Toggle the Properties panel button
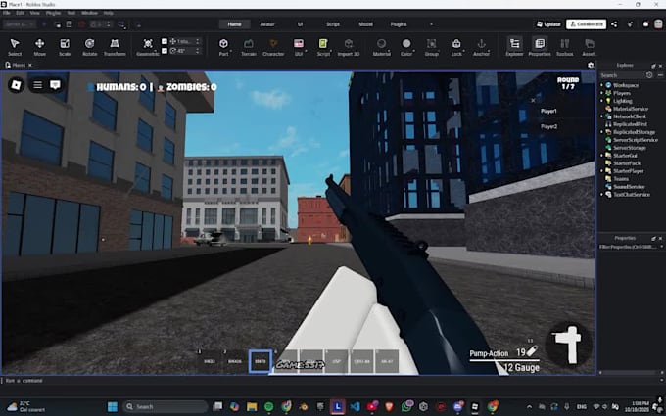Viewport: 666px width, 416px height. coord(540,47)
